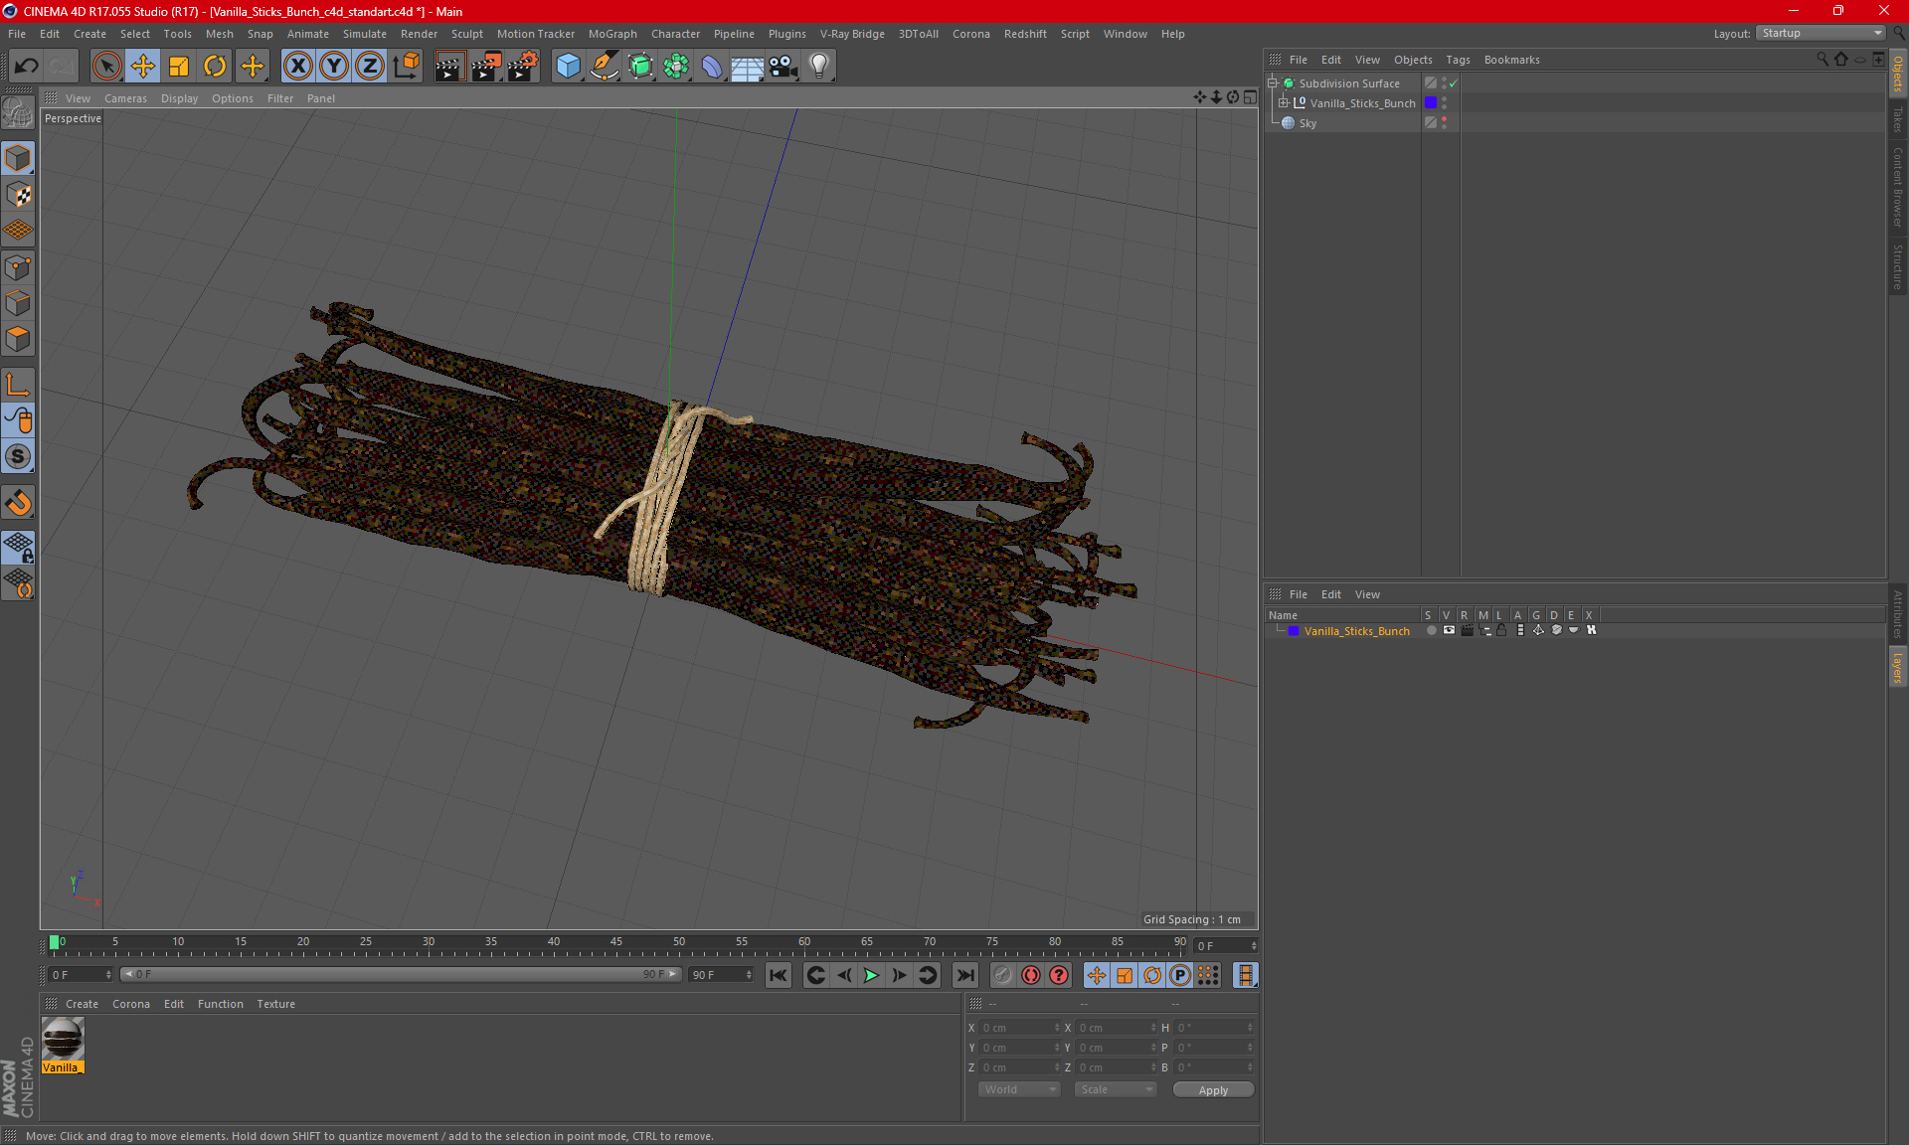The image size is (1909, 1145).
Task: Open the World coordinate dropdown
Action: click(1019, 1090)
